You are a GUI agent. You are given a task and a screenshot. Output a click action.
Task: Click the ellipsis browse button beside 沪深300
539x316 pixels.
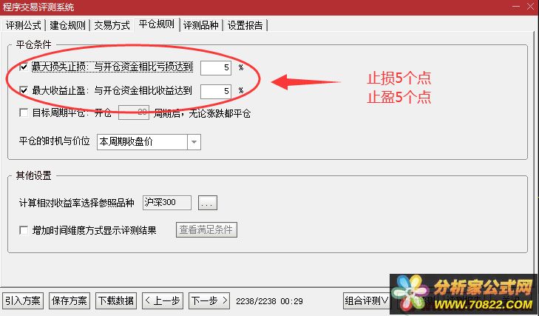tap(208, 203)
